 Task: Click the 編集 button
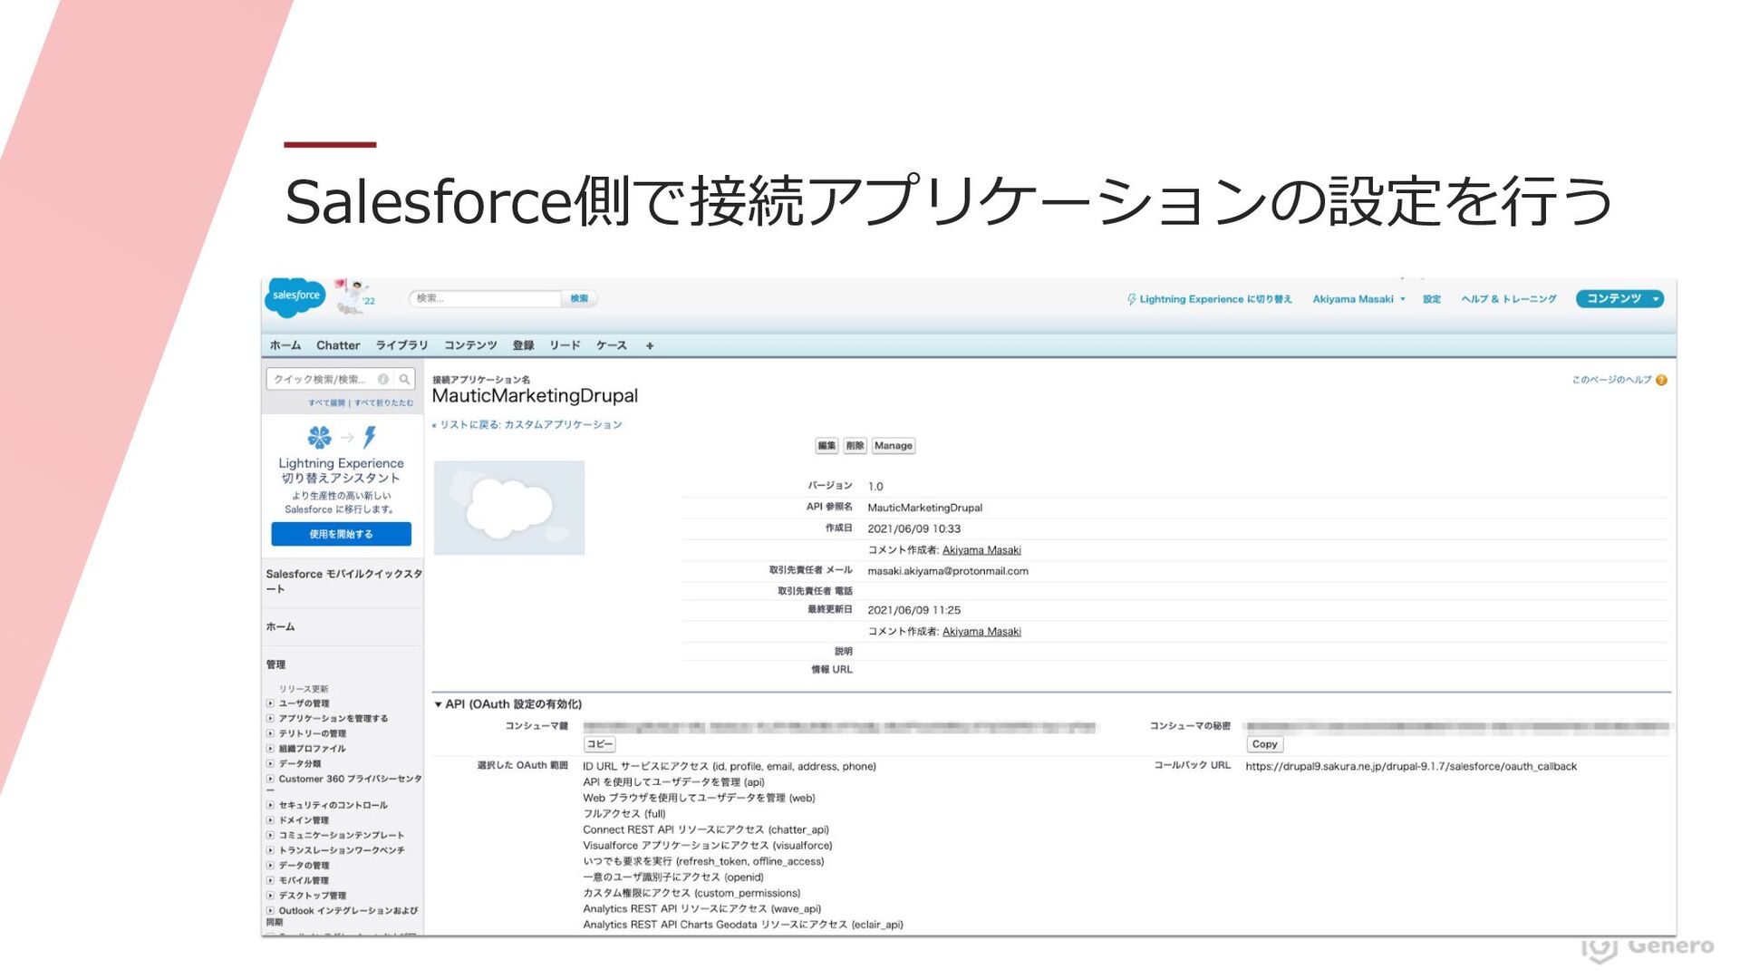[x=826, y=446]
